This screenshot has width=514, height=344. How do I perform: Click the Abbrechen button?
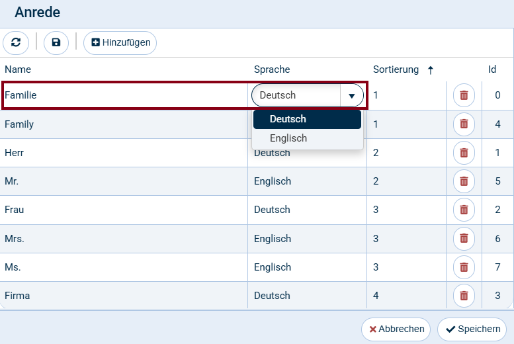click(x=396, y=329)
